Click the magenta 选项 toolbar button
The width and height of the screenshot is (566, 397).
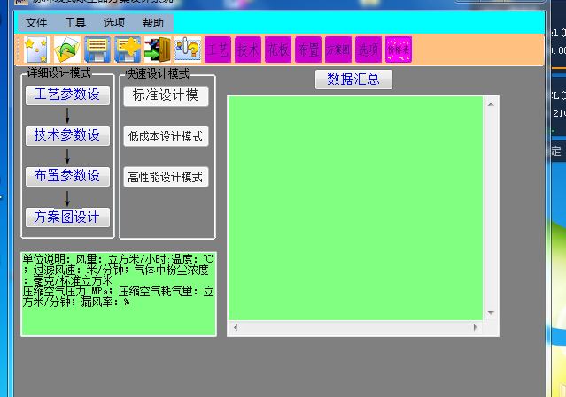tap(368, 50)
